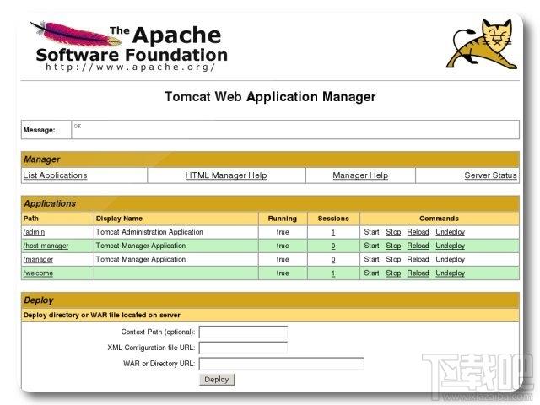The height and width of the screenshot is (405, 540).
Task: Undeploy the /host-manager application
Action: pyautogui.click(x=450, y=246)
